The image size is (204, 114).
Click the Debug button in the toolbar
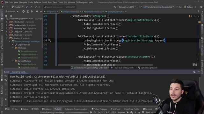[x=188, y=7]
